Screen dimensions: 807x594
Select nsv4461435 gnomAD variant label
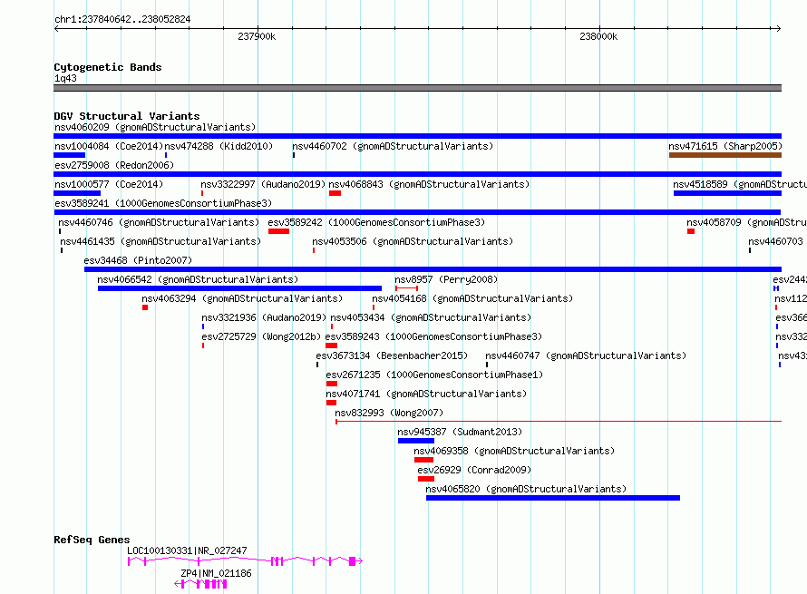point(160,241)
